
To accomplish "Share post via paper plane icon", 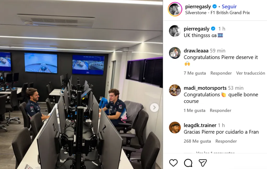I will tap(203, 163).
